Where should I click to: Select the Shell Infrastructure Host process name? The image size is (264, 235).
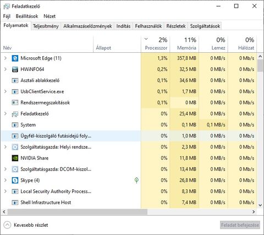click(x=46, y=203)
